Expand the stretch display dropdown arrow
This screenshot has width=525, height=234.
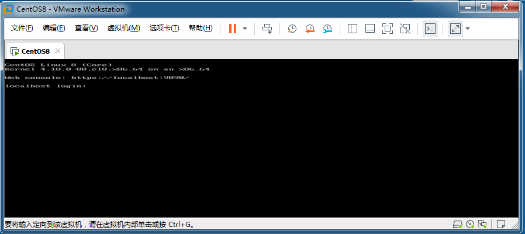(x=467, y=29)
